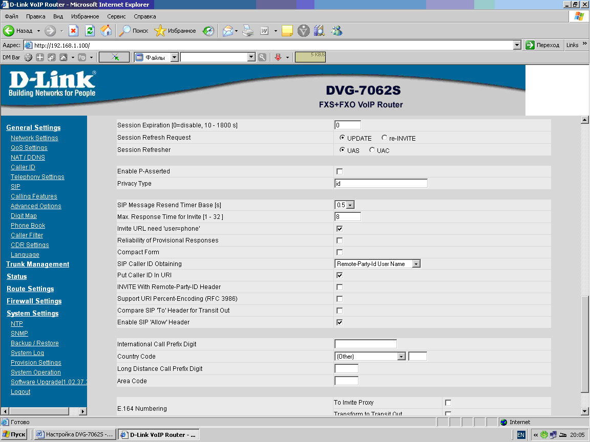Click the Stop loading toolbar icon

click(x=73, y=31)
